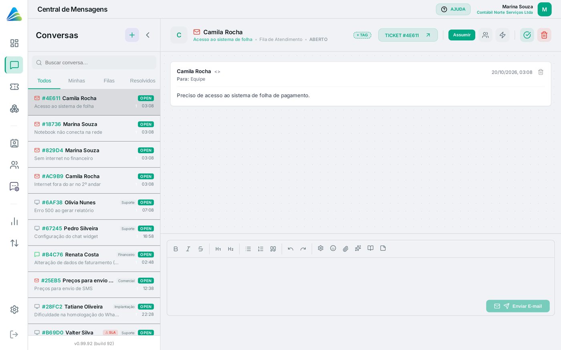
Task: Open the emoji picker in editor
Action: point(333,248)
